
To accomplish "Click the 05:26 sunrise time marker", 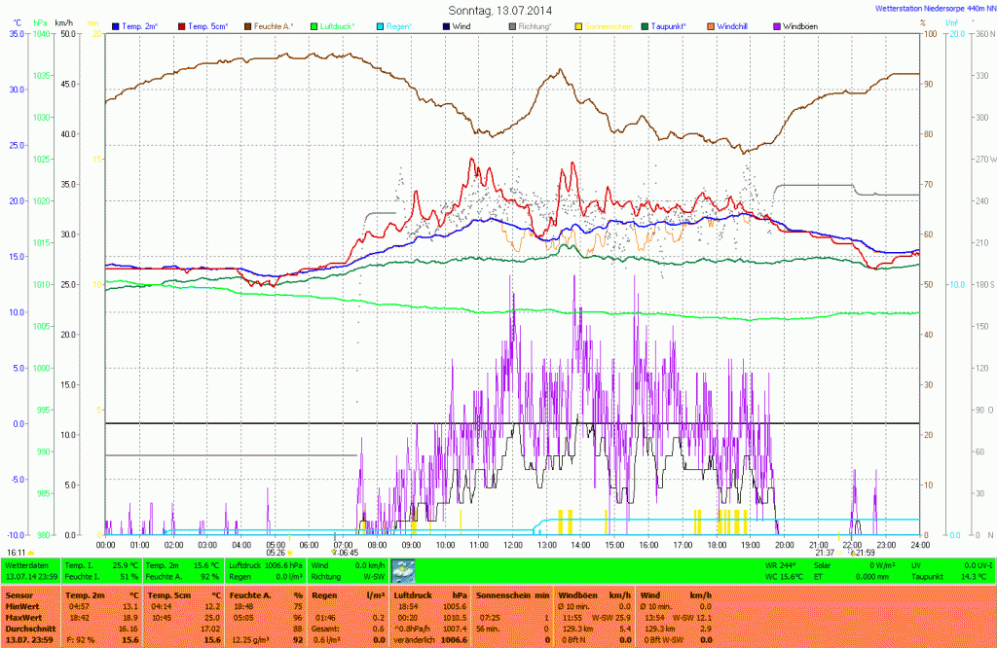I will coord(276,553).
